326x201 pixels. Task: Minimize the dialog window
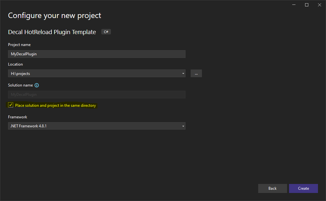click(x=294, y=5)
